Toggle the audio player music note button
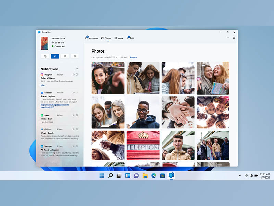274x206 pixels. coord(75,56)
